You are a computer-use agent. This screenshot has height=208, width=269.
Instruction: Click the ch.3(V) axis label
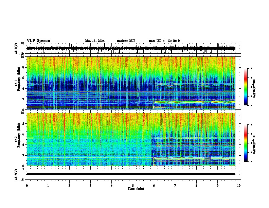[16, 174]
